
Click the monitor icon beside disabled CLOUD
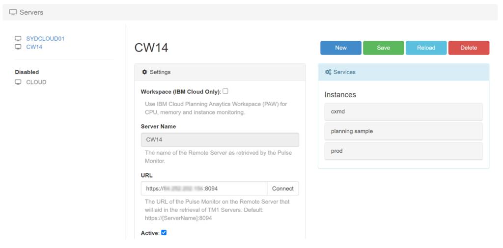coord(18,82)
